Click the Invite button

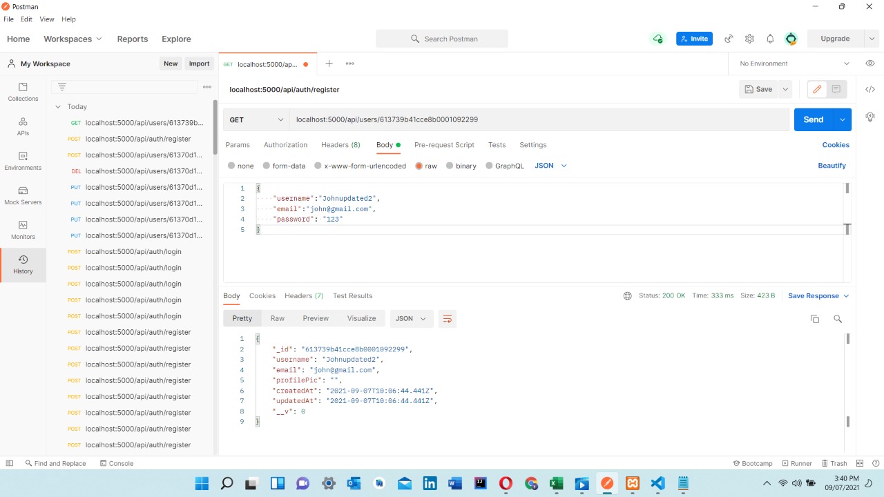tap(695, 39)
